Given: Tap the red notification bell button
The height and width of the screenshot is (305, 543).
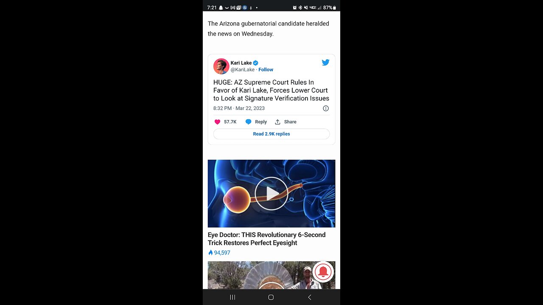Looking at the screenshot, I should (323, 272).
